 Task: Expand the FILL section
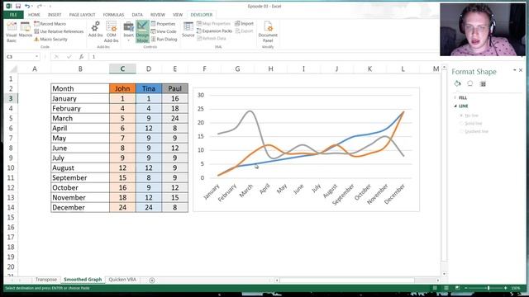point(463,97)
